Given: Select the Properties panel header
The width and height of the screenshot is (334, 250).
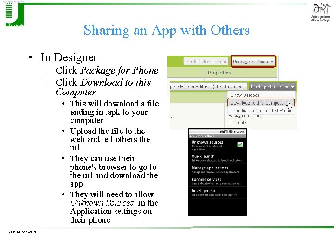Looking at the screenshot, I should tap(219, 73).
